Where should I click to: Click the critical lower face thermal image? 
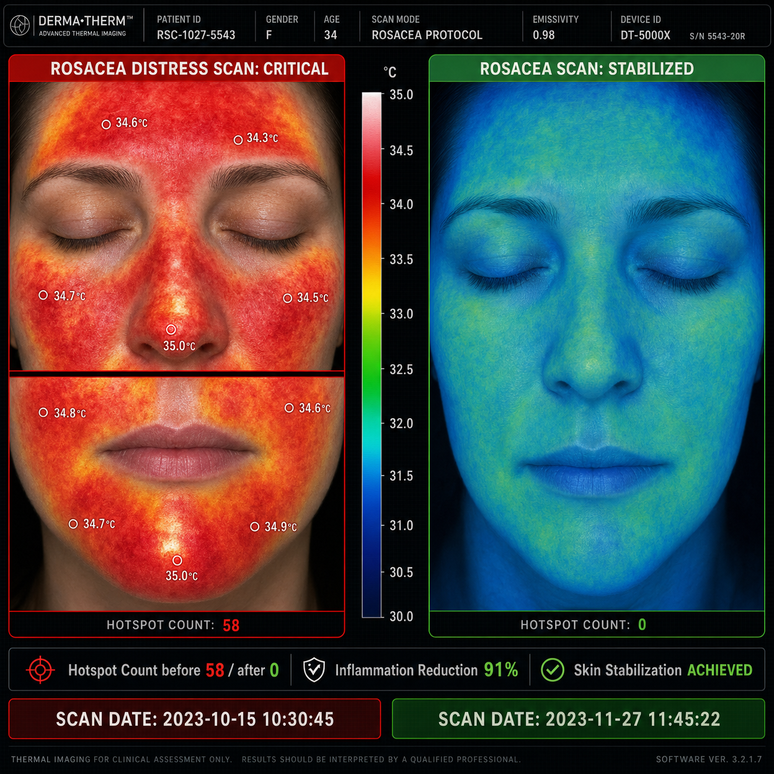point(177,494)
